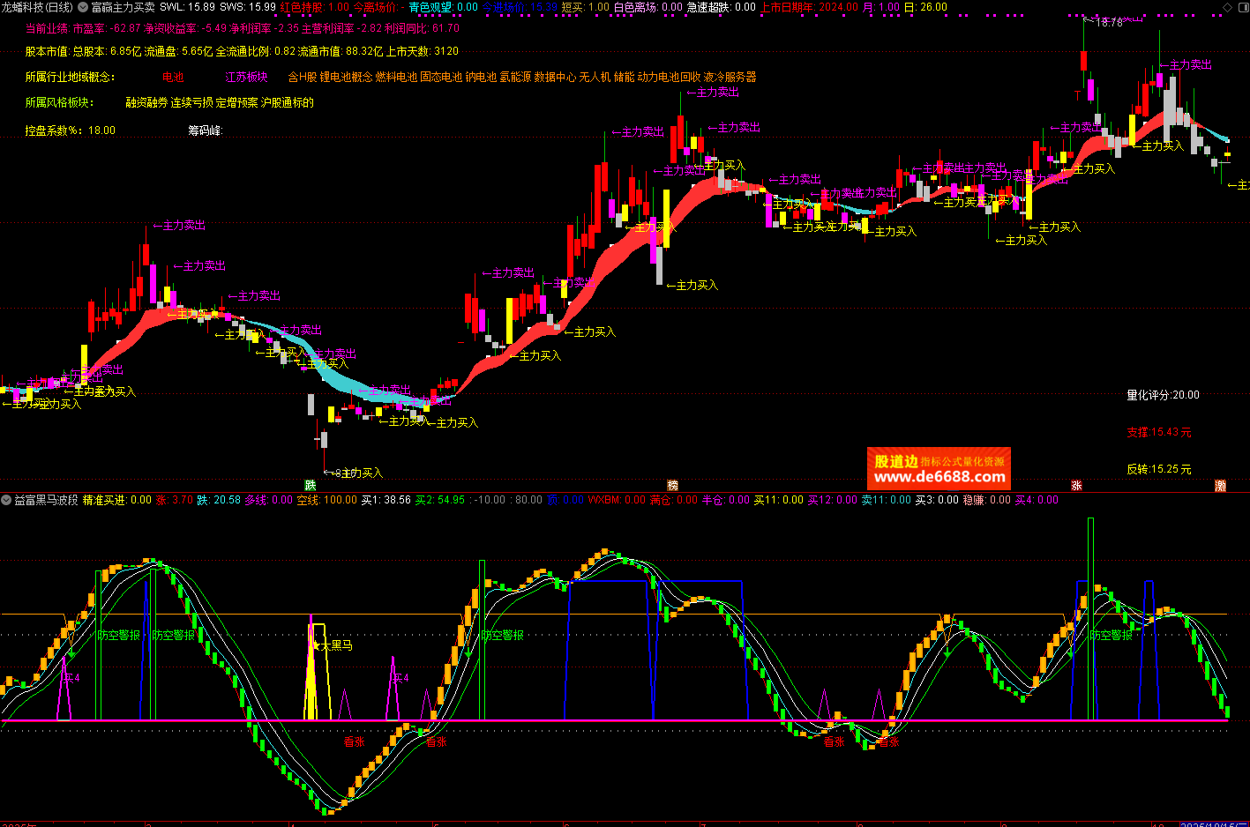This screenshot has height=827, width=1250.
Task: Click the green 跌 marker icon
Action: tap(311, 485)
